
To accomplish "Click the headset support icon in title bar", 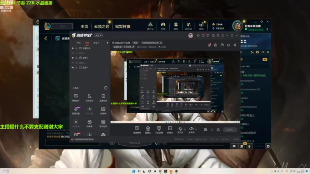I will (x=198, y=36).
